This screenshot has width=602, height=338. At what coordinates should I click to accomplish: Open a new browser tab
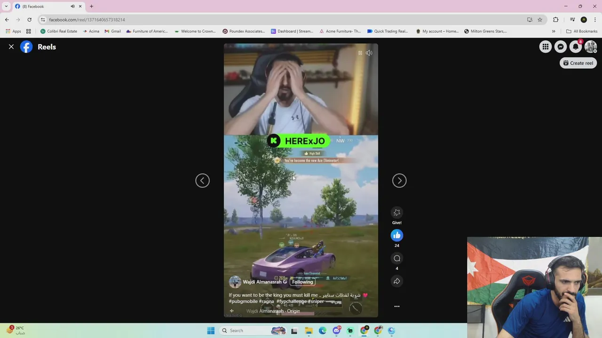[x=91, y=7]
